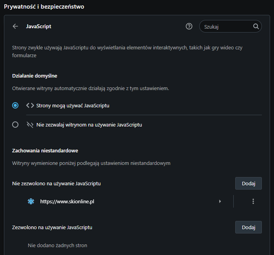Click the back arrow next to JavaScript

[x=15, y=26]
